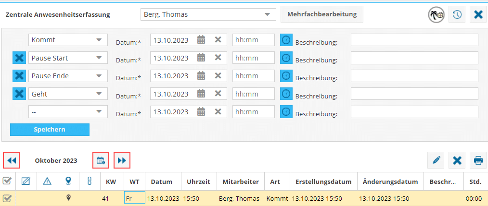The height and width of the screenshot is (206, 488).
Task: Open calendar picker in Kommt row
Action: click(201, 40)
